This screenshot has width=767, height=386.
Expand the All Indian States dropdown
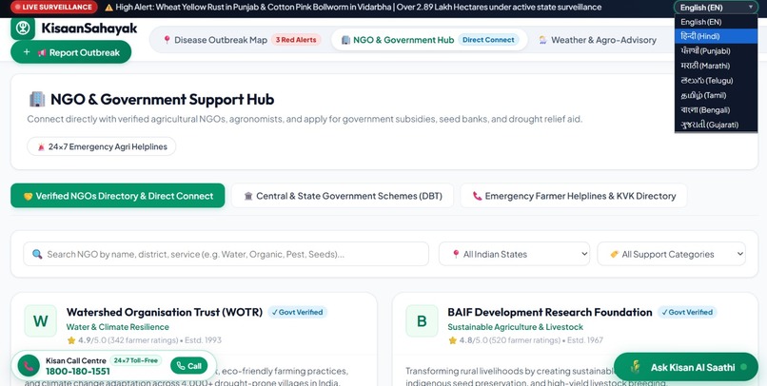[x=514, y=254]
